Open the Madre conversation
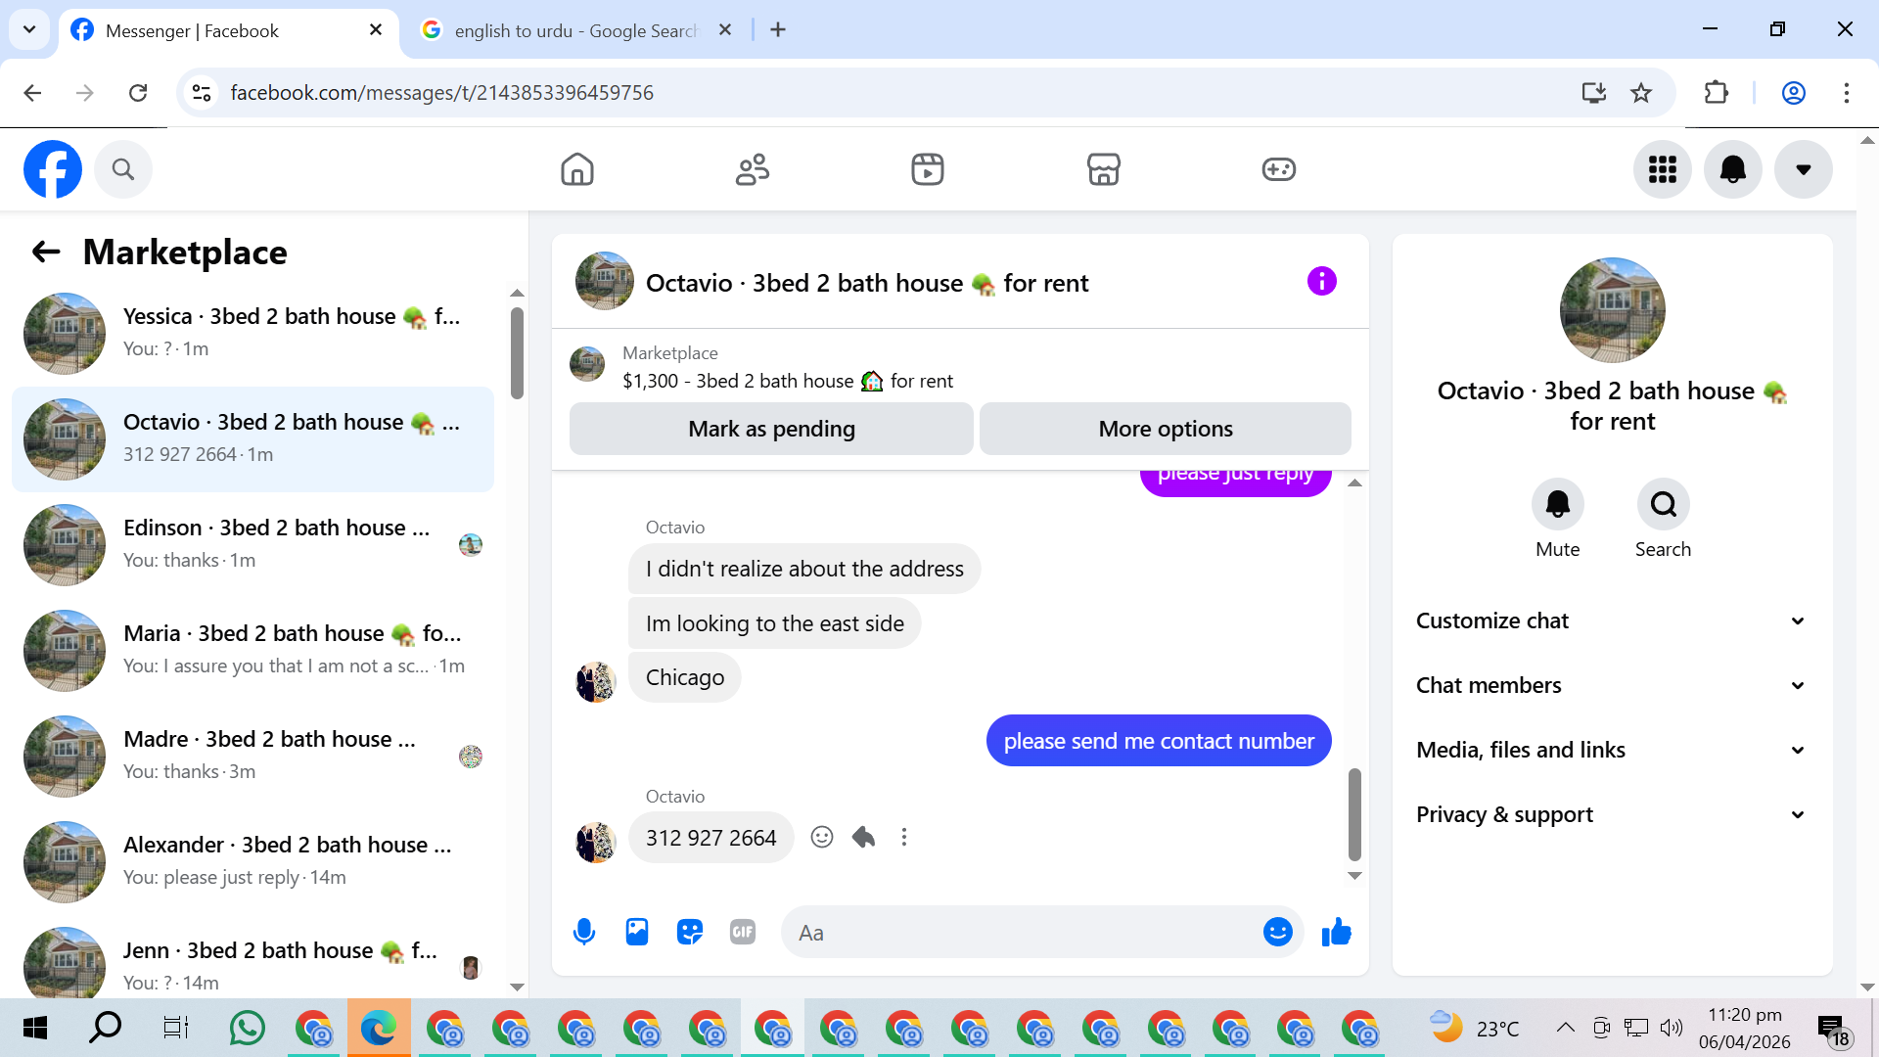Image resolution: width=1879 pixels, height=1057 pixels. (x=252, y=756)
